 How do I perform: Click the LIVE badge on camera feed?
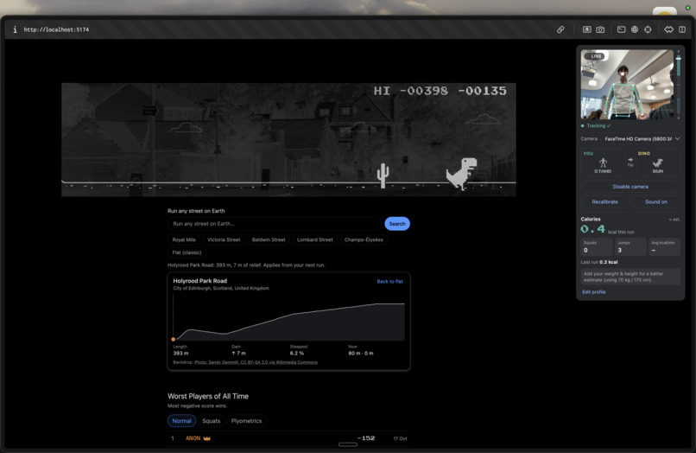pyautogui.click(x=596, y=56)
